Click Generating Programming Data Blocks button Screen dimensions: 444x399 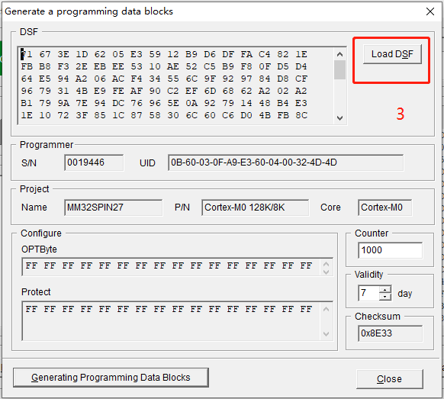click(111, 378)
